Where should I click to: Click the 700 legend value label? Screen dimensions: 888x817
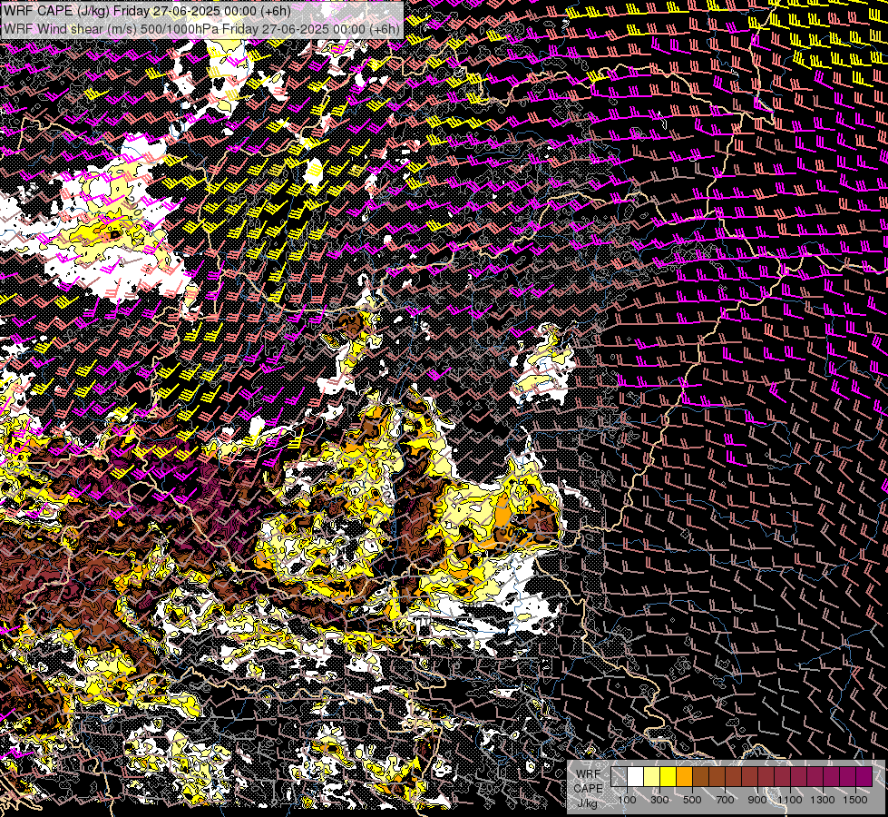click(x=725, y=800)
